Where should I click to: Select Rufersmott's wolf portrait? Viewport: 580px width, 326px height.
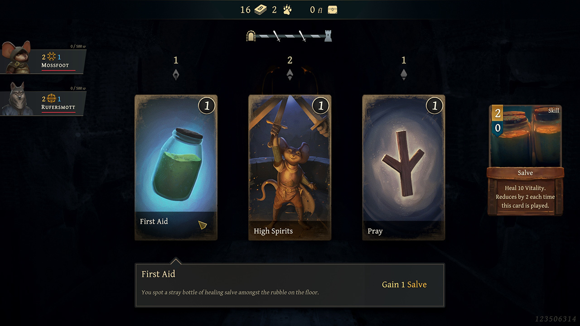click(x=17, y=99)
